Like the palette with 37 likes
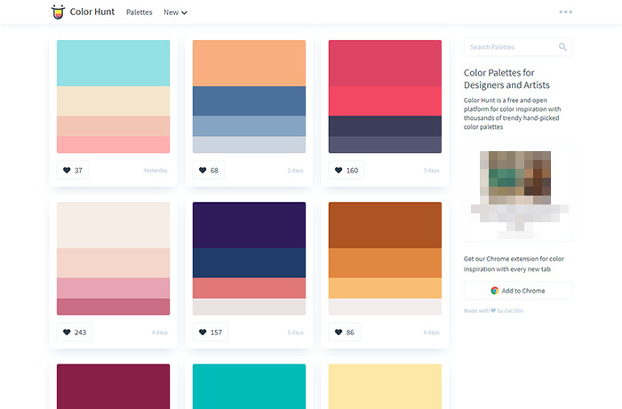The width and height of the screenshot is (622, 409). coord(73,171)
